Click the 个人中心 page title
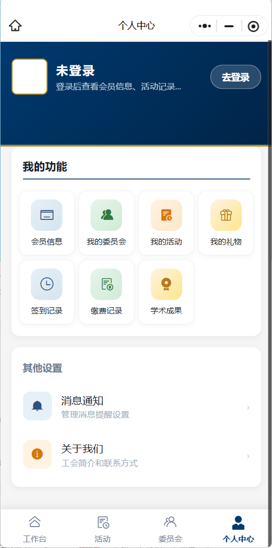This screenshot has height=548, width=272. coord(136,26)
